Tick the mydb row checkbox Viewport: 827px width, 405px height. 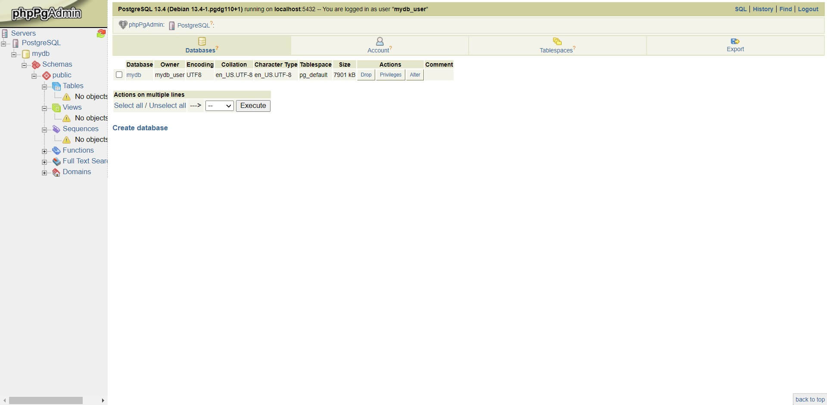119,75
